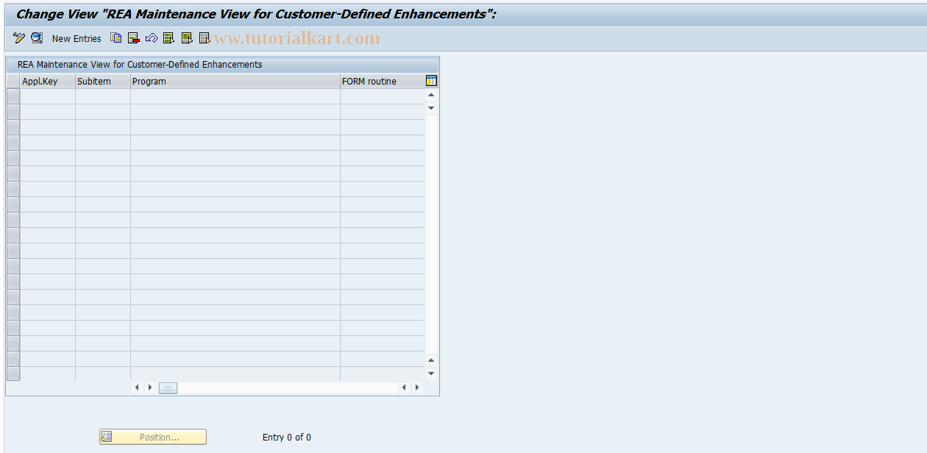Click the Program column header

pos(235,82)
